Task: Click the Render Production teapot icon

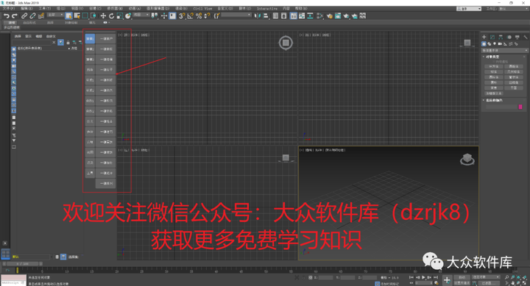Action: [x=346, y=15]
